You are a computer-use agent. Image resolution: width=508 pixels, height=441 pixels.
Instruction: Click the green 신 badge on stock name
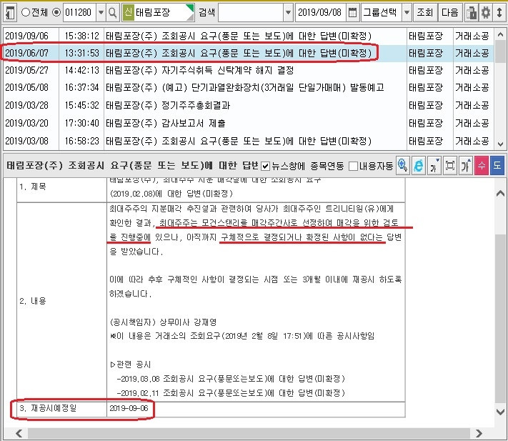tap(128, 13)
